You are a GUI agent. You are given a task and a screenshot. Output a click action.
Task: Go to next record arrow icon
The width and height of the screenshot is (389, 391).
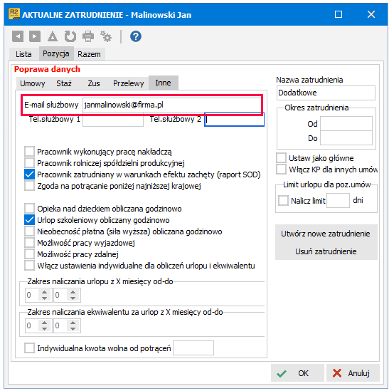35,36
